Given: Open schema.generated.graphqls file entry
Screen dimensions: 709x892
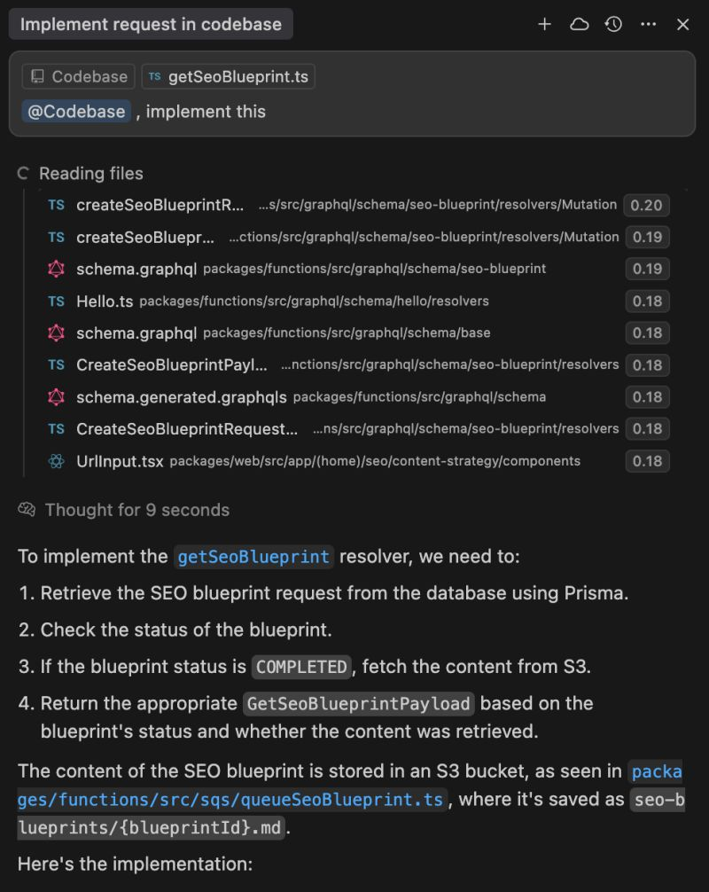Looking at the screenshot, I should (x=182, y=397).
